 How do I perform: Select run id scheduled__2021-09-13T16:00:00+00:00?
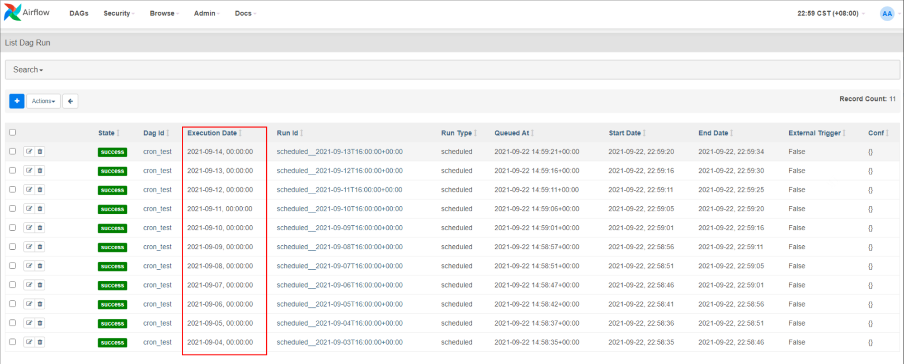pos(340,152)
